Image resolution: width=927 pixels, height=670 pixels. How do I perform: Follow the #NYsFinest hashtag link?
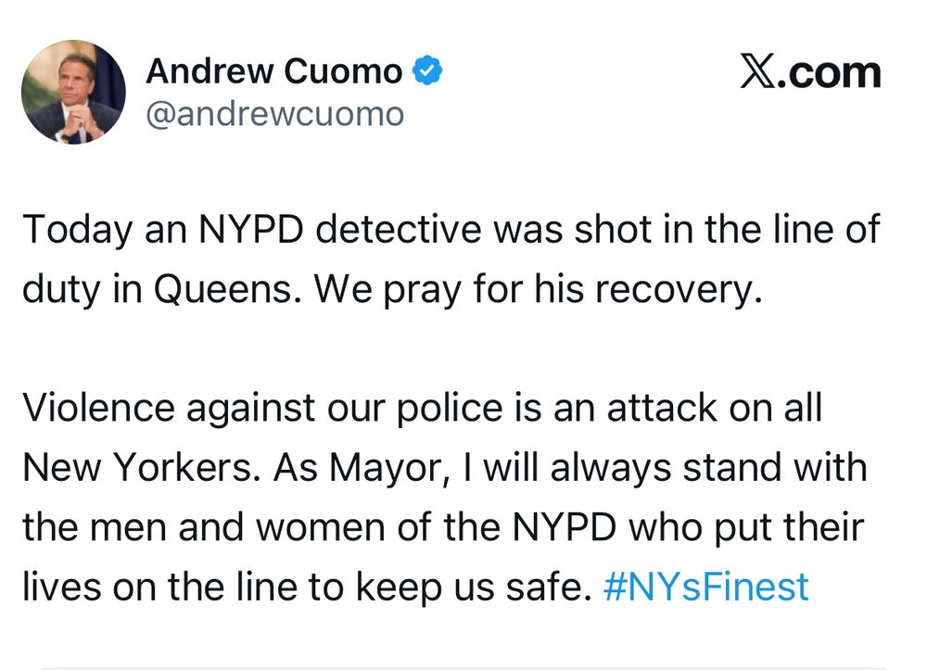705,587
